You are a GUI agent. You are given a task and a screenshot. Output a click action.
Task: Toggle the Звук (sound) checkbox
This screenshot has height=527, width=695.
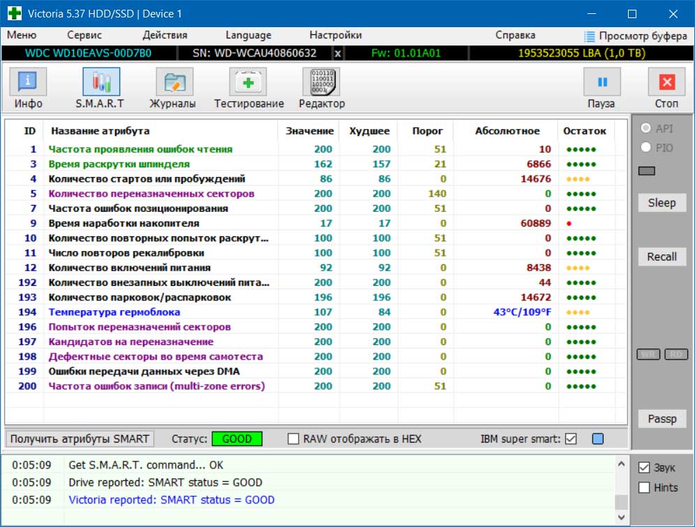(644, 468)
